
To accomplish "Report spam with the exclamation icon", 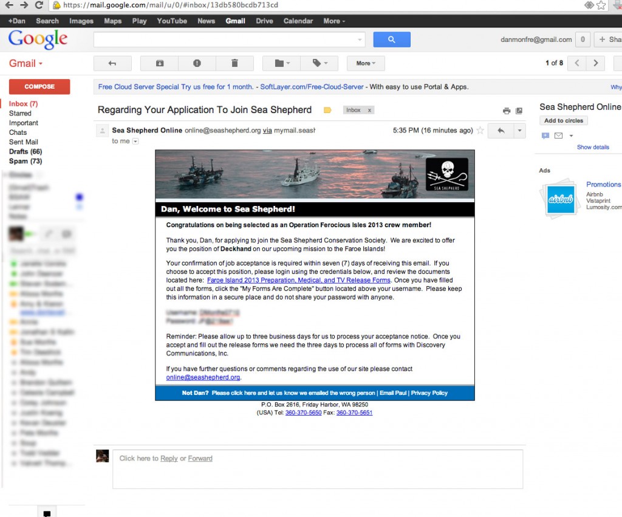I will [197, 63].
